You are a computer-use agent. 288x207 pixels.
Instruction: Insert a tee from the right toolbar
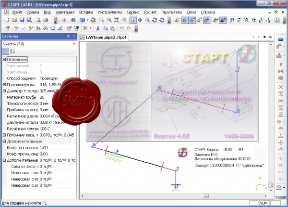(279, 55)
